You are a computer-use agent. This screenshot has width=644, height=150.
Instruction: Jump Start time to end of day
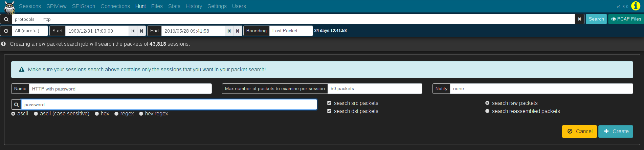tap(141, 31)
